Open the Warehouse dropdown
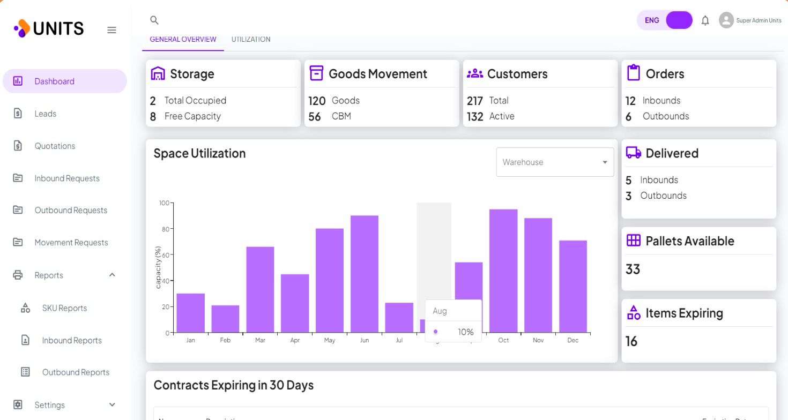The height and width of the screenshot is (420, 788). tap(555, 162)
